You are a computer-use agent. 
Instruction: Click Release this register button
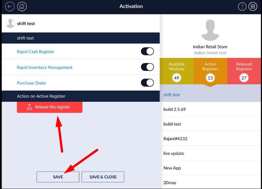tap(50, 107)
